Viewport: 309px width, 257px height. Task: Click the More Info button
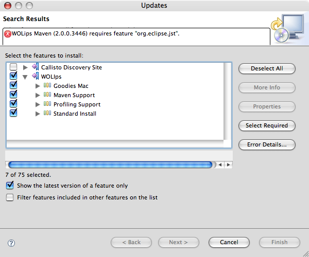(267, 87)
